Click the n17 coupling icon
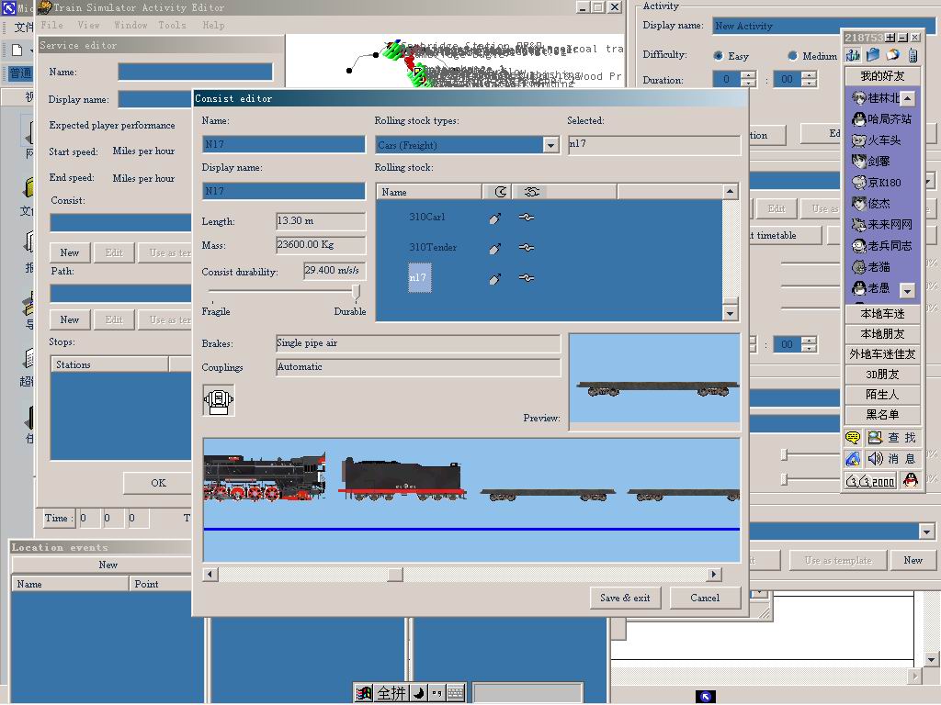This screenshot has width=941, height=705. pyautogui.click(x=527, y=278)
